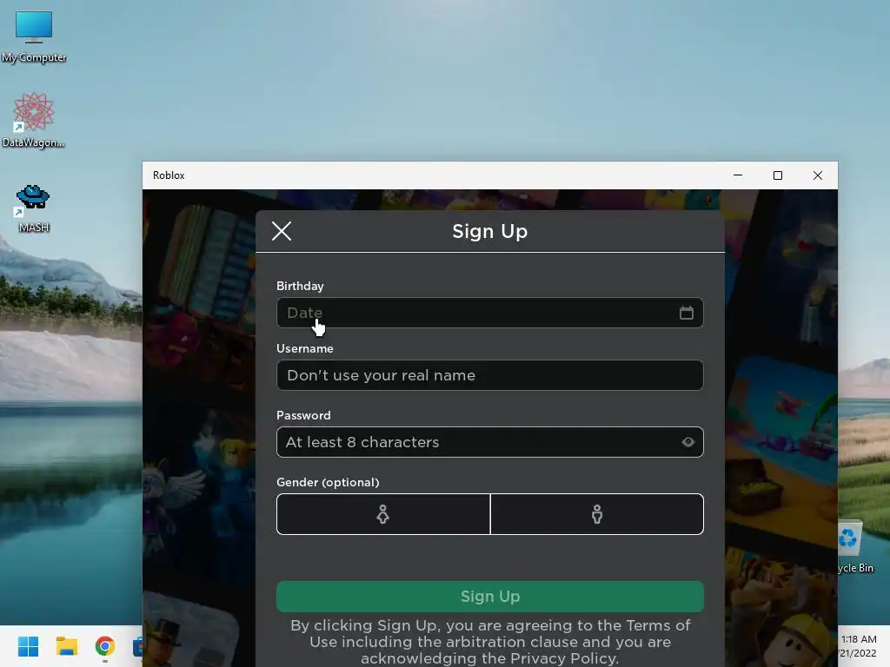Open File Explorer from taskbar
The width and height of the screenshot is (890, 667).
(66, 646)
